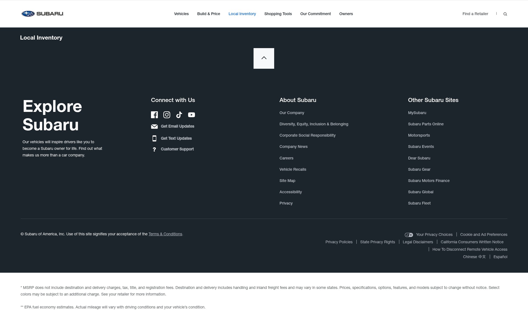Open MySubaru link

click(x=417, y=113)
